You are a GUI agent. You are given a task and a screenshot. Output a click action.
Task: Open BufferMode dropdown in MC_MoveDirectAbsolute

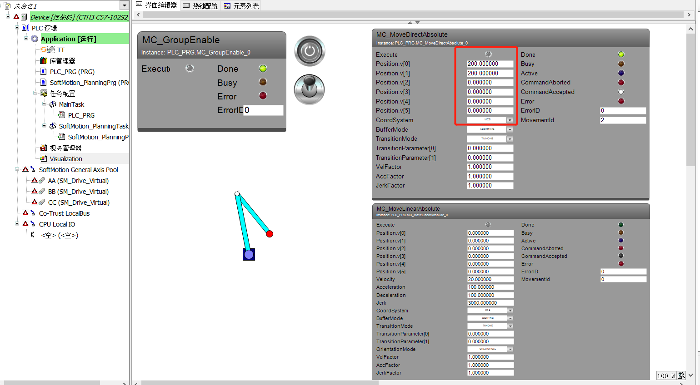point(510,129)
